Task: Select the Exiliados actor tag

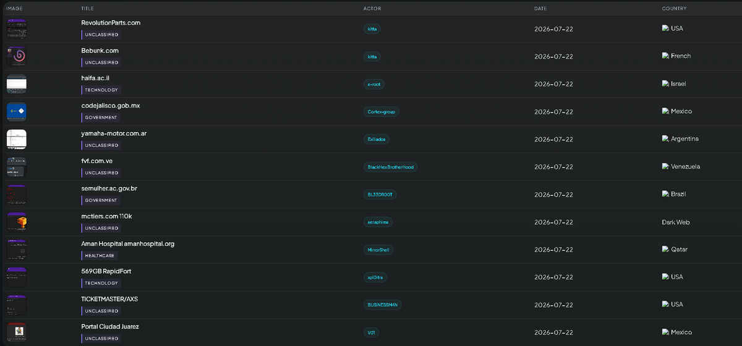Action: click(377, 140)
